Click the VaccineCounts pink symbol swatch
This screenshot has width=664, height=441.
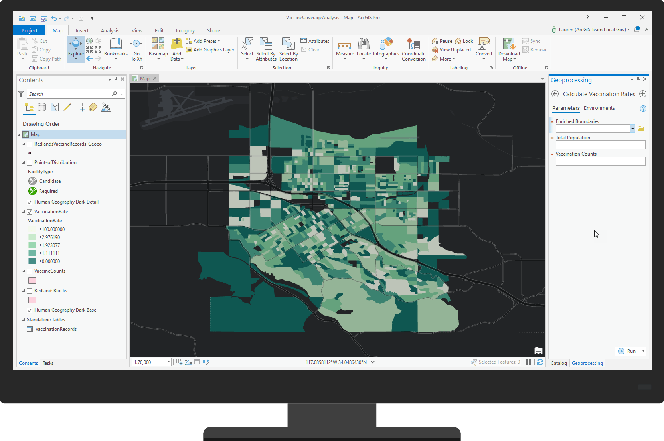click(x=32, y=281)
